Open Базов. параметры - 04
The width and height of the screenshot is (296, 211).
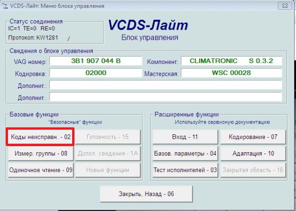click(x=185, y=153)
